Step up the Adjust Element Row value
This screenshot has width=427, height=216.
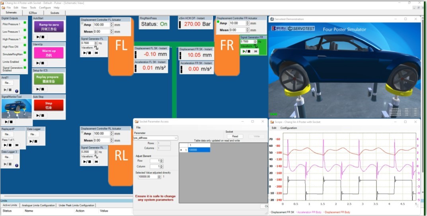pos(162,160)
